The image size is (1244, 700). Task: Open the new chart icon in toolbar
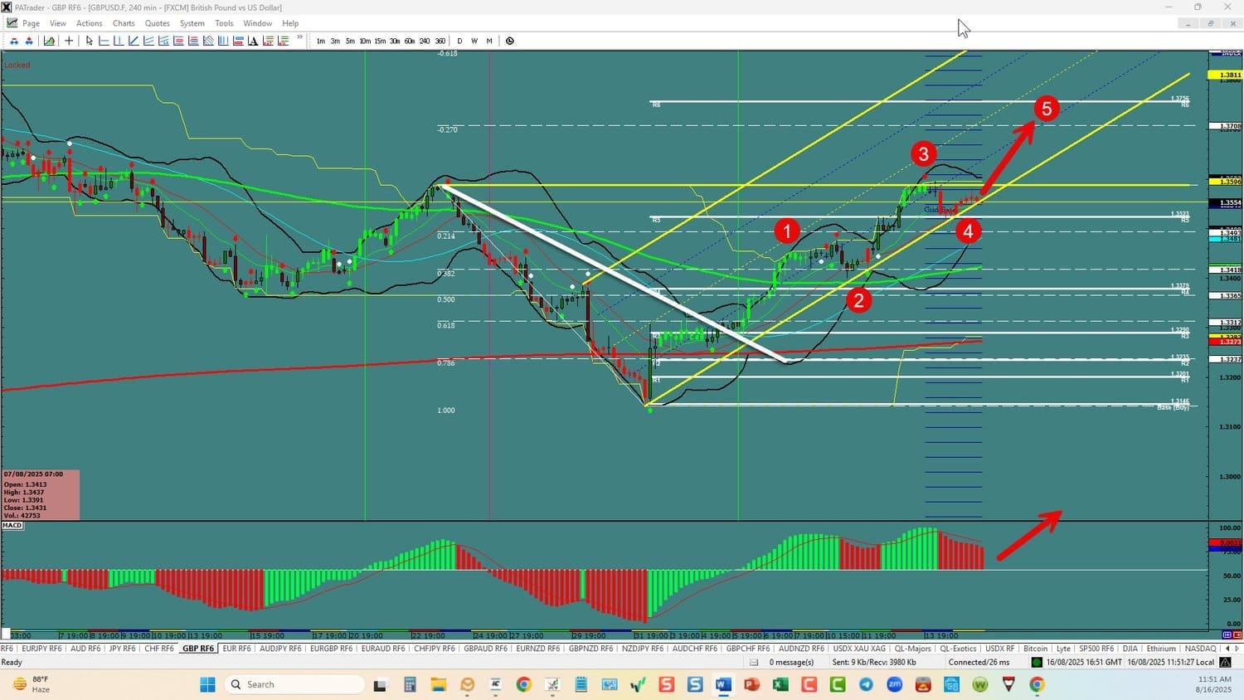coord(50,41)
